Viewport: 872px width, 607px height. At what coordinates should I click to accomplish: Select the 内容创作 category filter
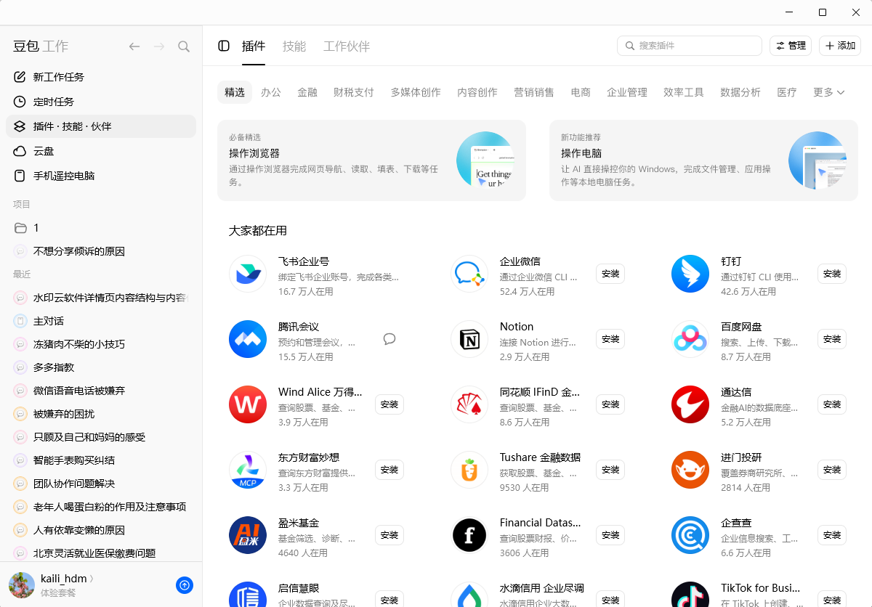(477, 92)
